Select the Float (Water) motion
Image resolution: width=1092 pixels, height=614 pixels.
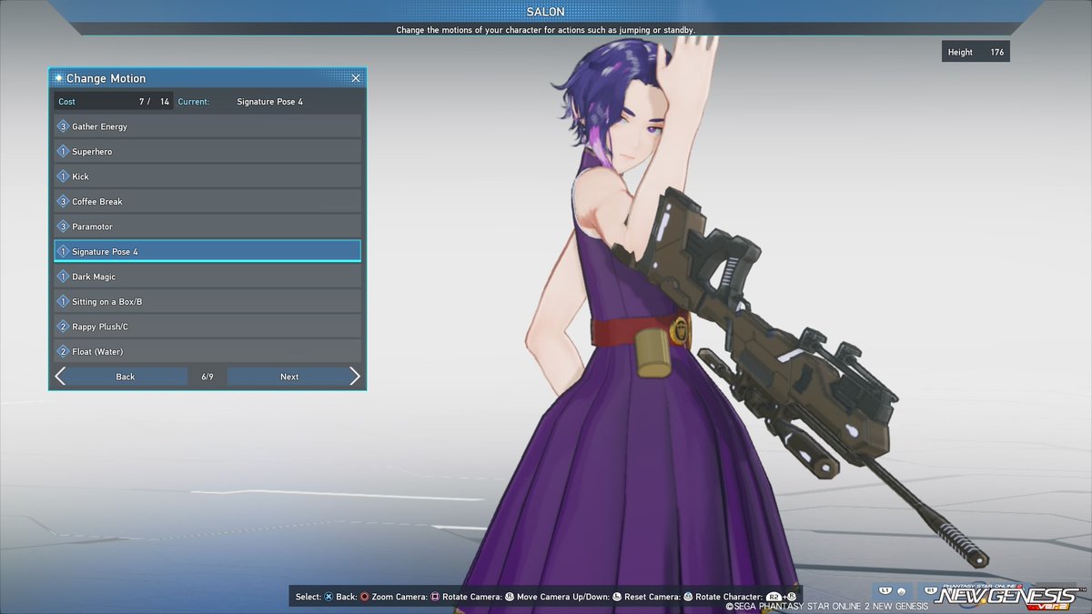(207, 351)
